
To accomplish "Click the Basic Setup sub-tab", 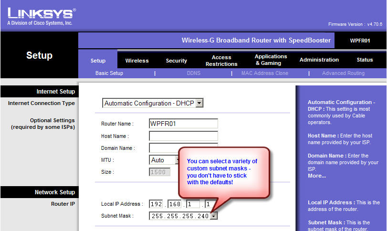I will pyautogui.click(x=109, y=73).
